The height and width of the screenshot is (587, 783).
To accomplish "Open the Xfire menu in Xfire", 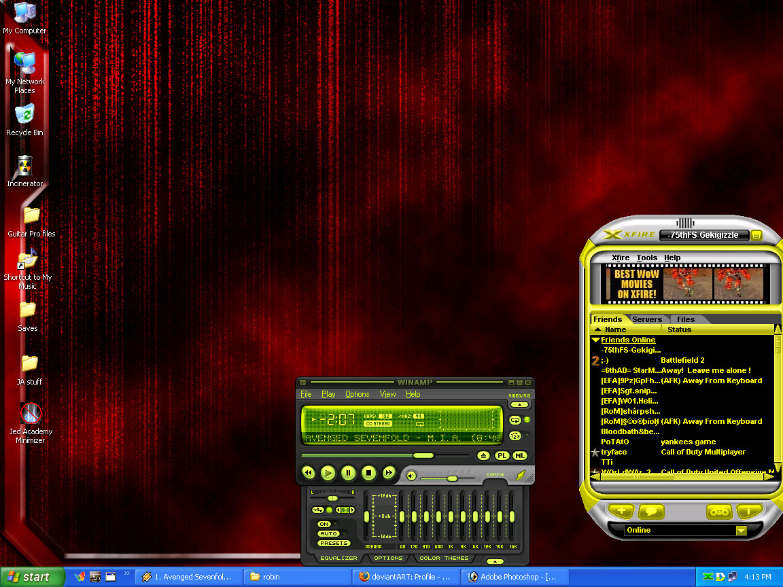I will (621, 257).
